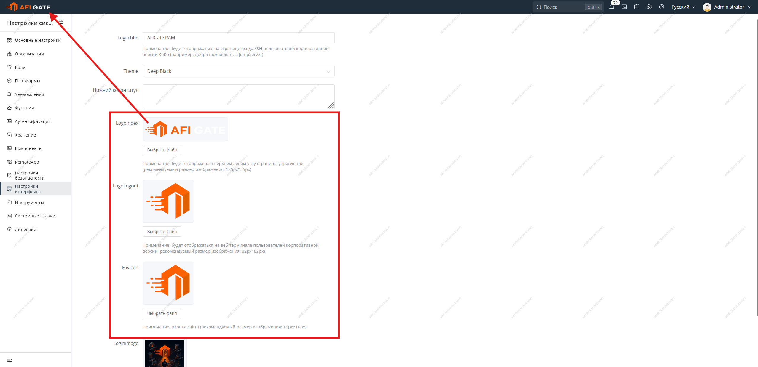Viewport: 758px width, 367px height.
Task: Click the Theme dropdown chevron arrow
Action: 328,71
